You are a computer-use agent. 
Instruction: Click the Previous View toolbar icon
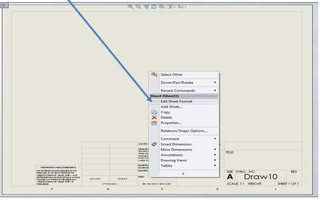(x=146, y=7)
